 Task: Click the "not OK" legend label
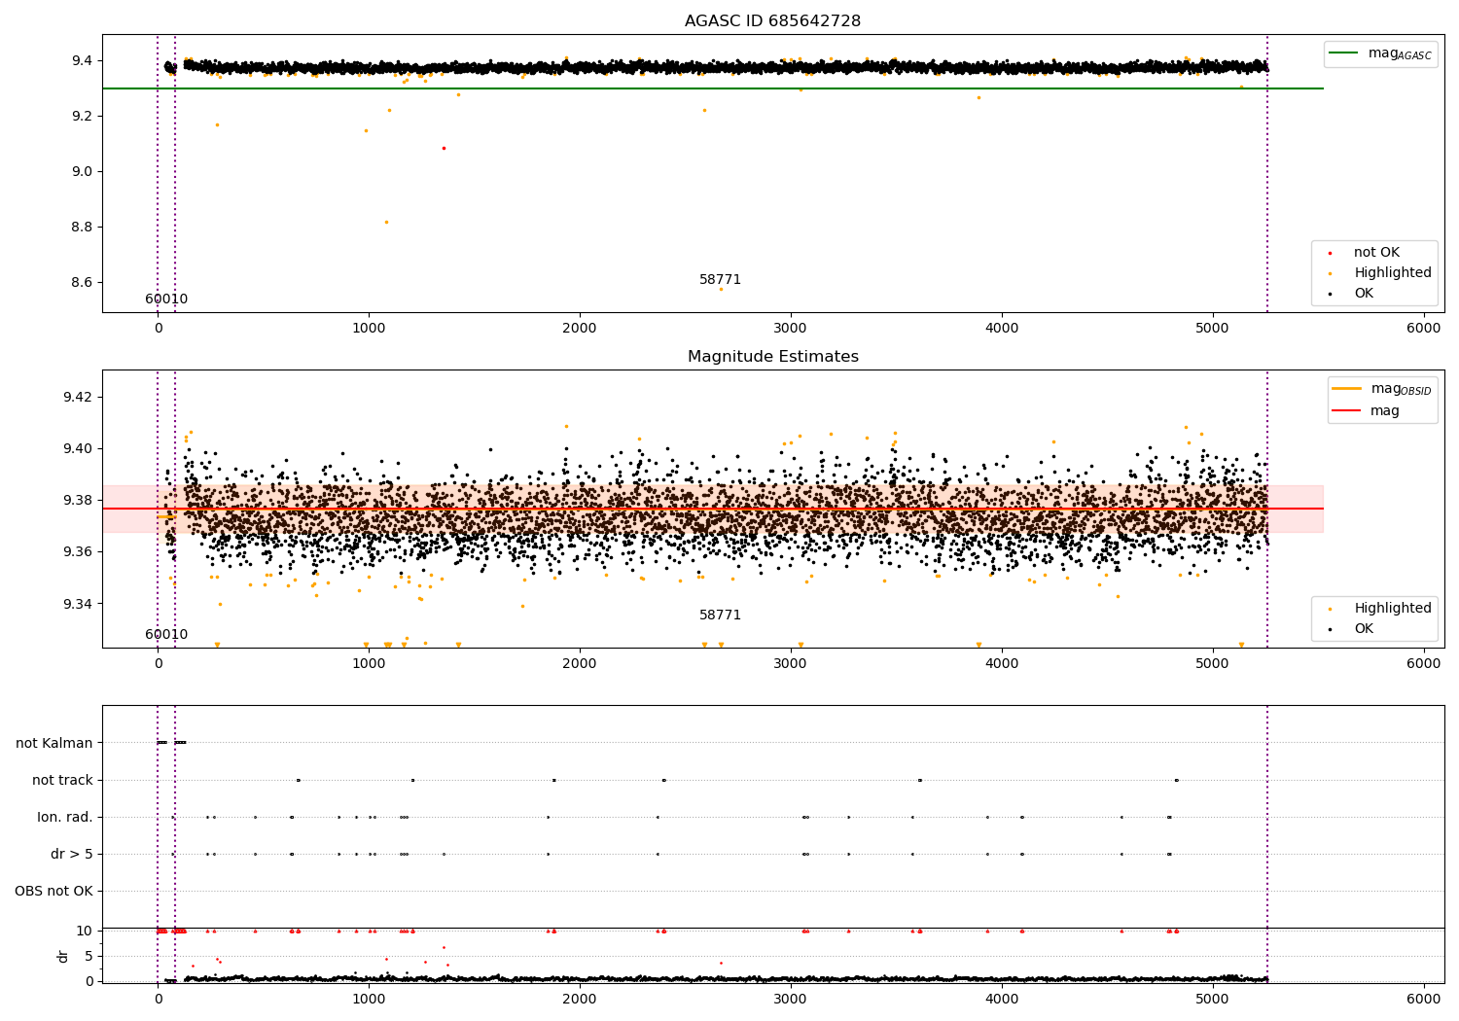[1376, 253]
